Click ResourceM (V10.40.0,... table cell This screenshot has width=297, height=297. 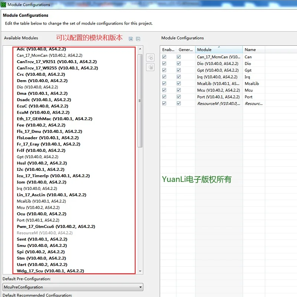[x=219, y=104]
